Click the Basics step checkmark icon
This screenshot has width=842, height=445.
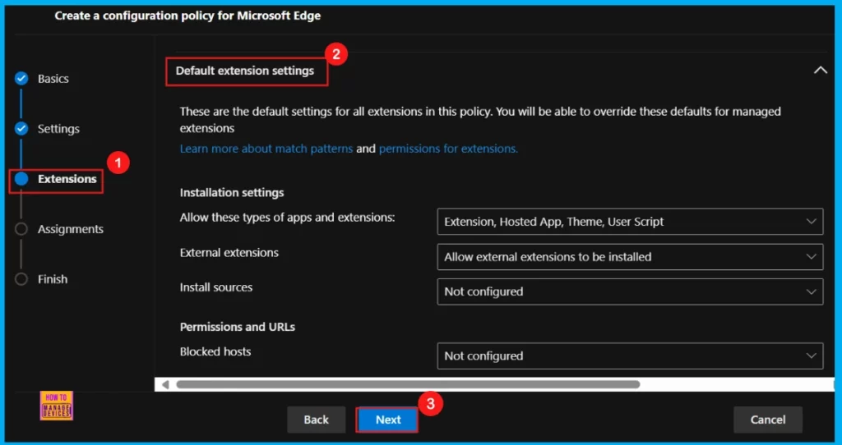pyautogui.click(x=21, y=79)
